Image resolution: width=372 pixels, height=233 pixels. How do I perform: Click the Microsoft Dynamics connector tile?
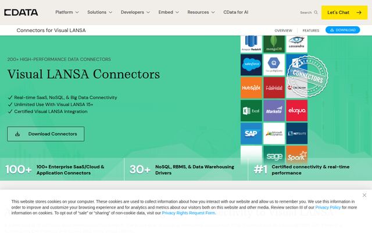[274, 133]
